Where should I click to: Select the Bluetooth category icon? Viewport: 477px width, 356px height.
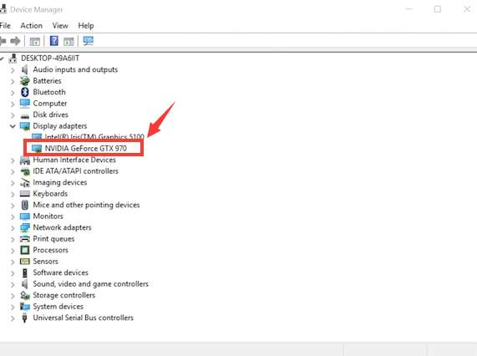pos(24,92)
